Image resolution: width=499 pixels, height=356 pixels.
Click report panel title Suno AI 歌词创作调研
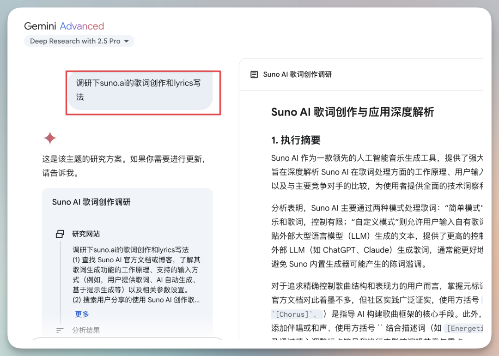click(x=297, y=74)
